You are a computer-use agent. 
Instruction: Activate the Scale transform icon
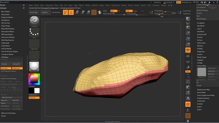pos(82,12)
